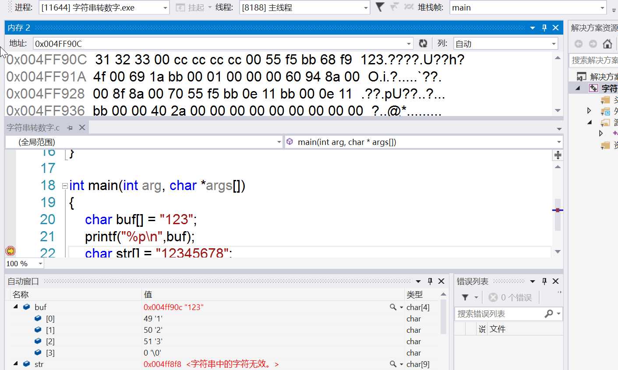The height and width of the screenshot is (370, 618).
Task: Click the code editor scroll-down arrow
Action: (x=558, y=252)
